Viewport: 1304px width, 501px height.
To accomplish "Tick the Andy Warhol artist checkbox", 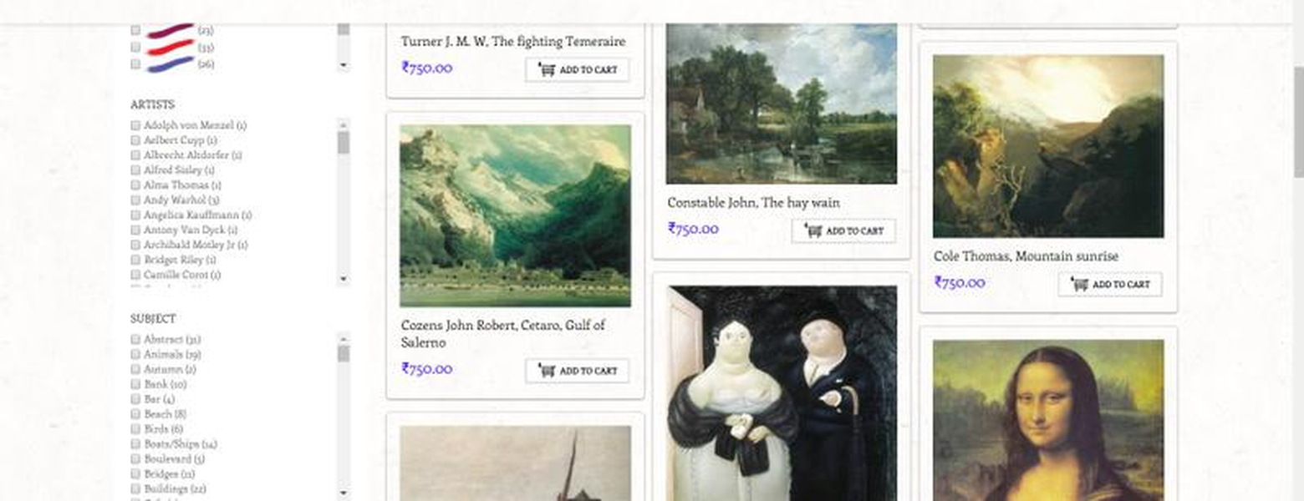I will (x=135, y=200).
